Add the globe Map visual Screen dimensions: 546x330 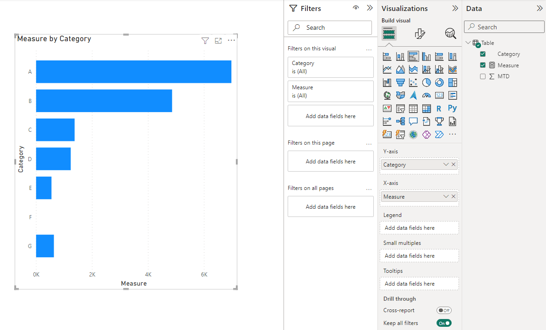(387, 95)
